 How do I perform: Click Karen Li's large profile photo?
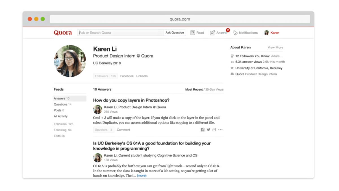click(x=70, y=61)
